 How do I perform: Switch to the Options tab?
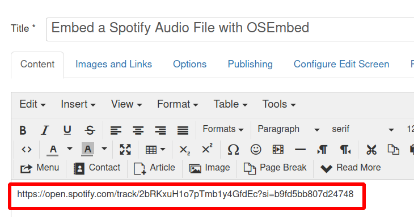[189, 65]
